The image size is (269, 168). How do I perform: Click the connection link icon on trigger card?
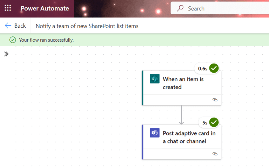(215, 100)
